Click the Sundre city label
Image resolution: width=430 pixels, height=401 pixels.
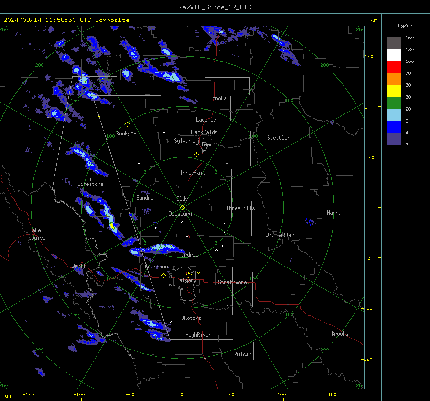(145, 197)
